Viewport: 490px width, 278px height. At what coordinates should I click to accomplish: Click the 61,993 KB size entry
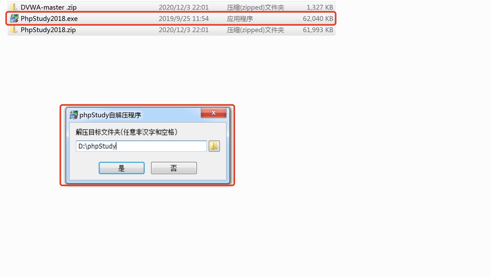(x=318, y=30)
